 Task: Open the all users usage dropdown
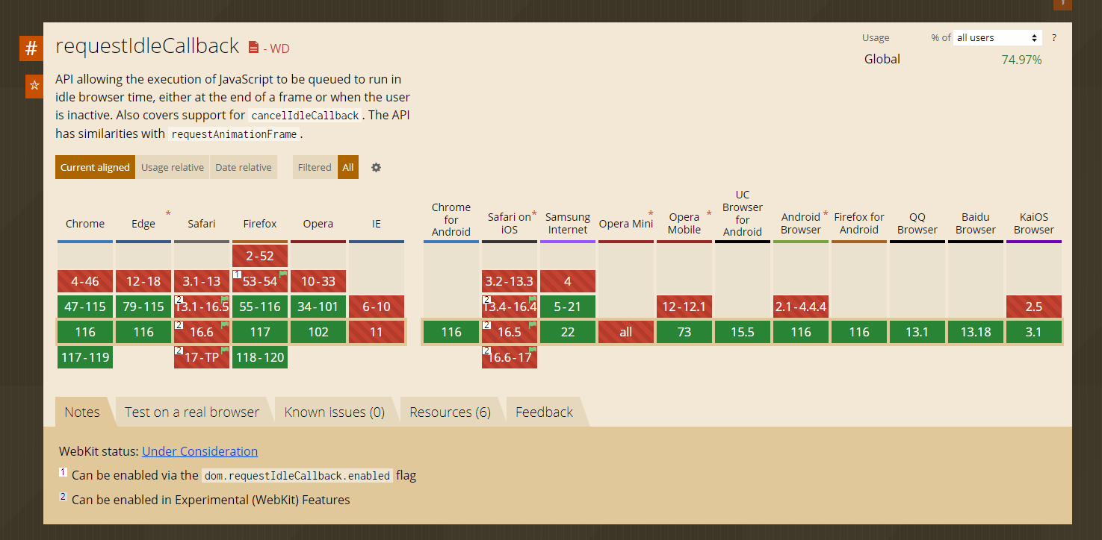point(997,37)
